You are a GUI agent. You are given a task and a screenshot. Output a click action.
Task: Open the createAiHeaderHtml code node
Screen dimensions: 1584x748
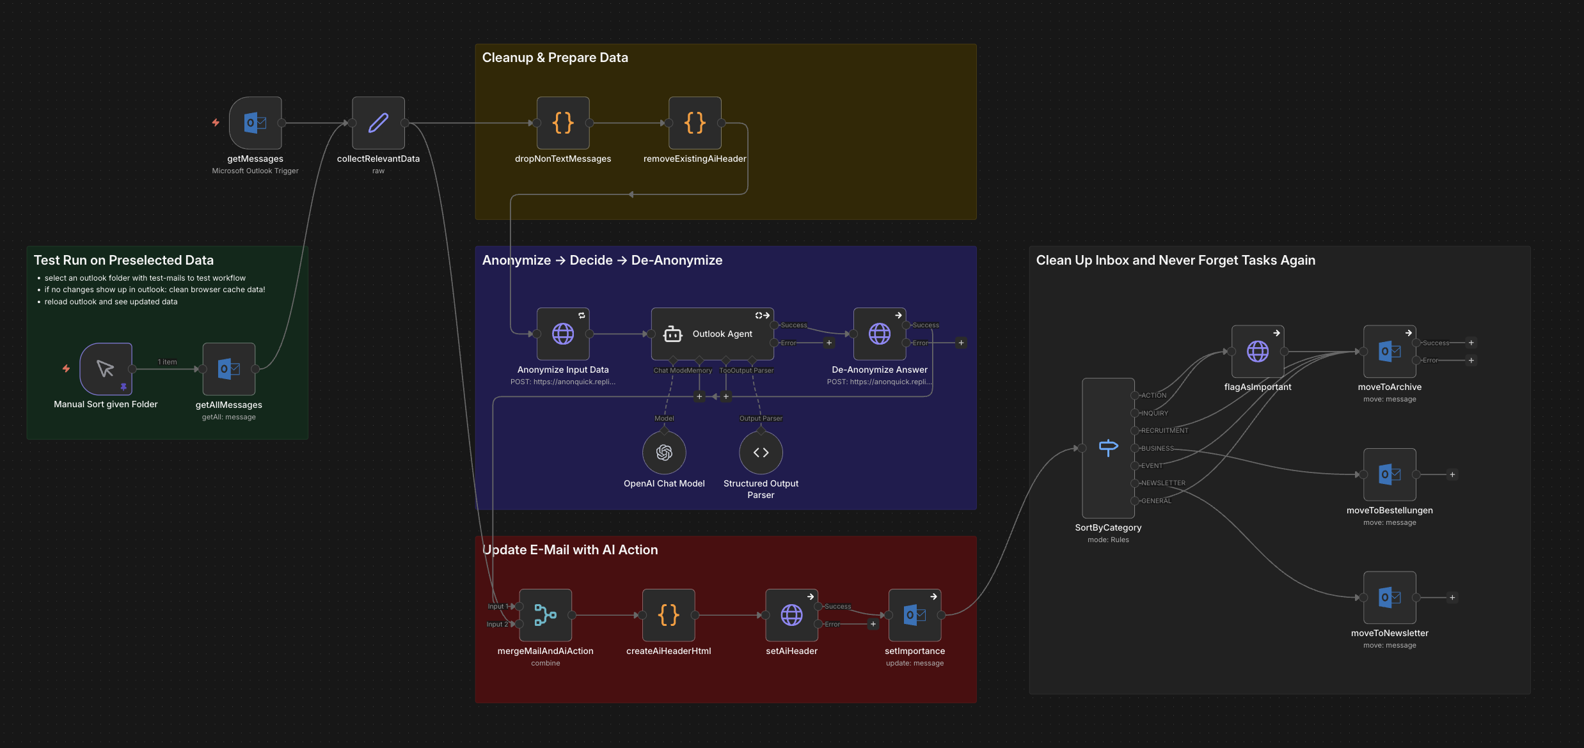tap(668, 615)
